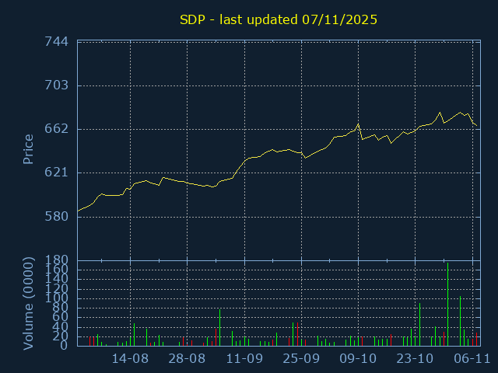Click the 703 price tick label

coord(57,85)
